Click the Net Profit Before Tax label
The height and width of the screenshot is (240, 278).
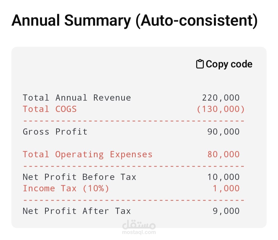coord(79,177)
